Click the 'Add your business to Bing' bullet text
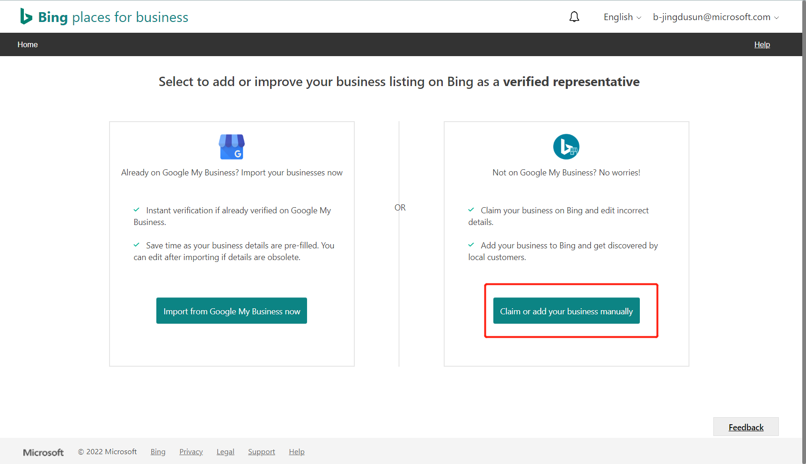 point(563,251)
